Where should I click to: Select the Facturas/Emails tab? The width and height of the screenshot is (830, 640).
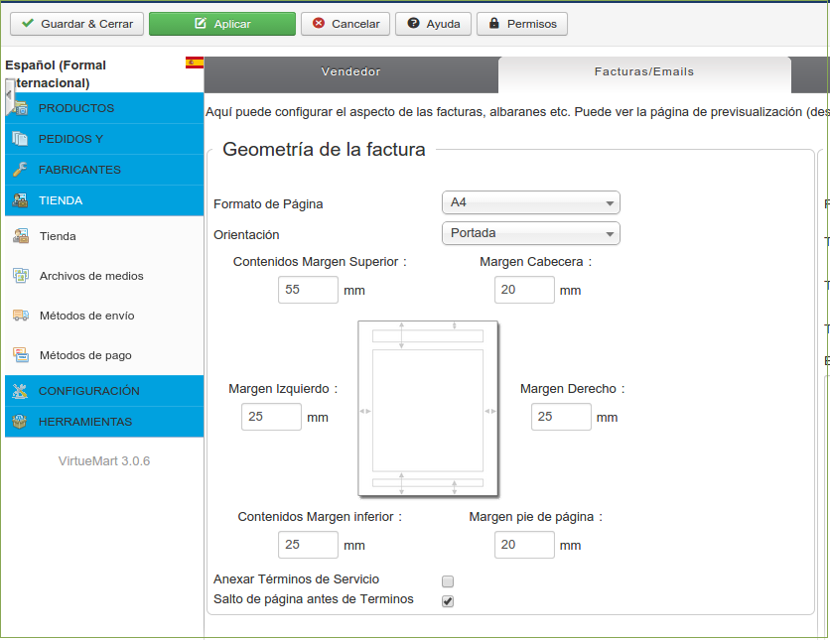[x=644, y=74]
